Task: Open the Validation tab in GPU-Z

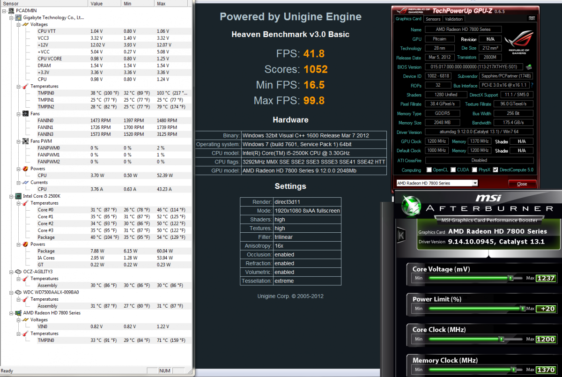Action: click(453, 19)
